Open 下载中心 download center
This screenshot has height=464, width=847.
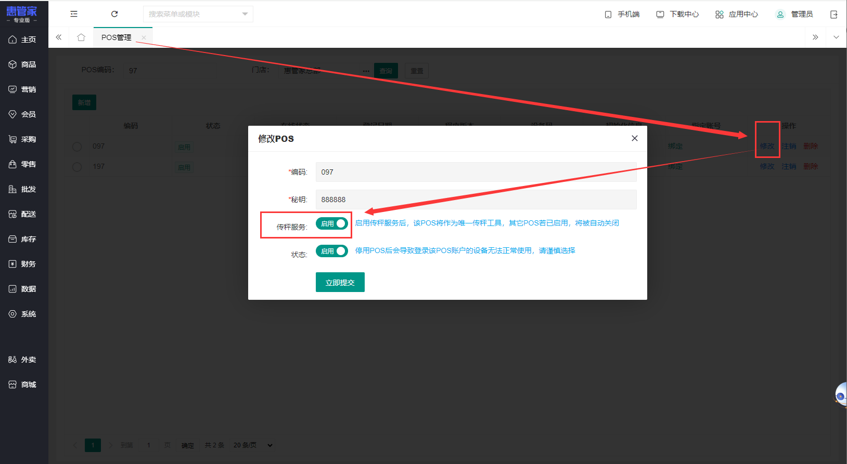coord(677,15)
